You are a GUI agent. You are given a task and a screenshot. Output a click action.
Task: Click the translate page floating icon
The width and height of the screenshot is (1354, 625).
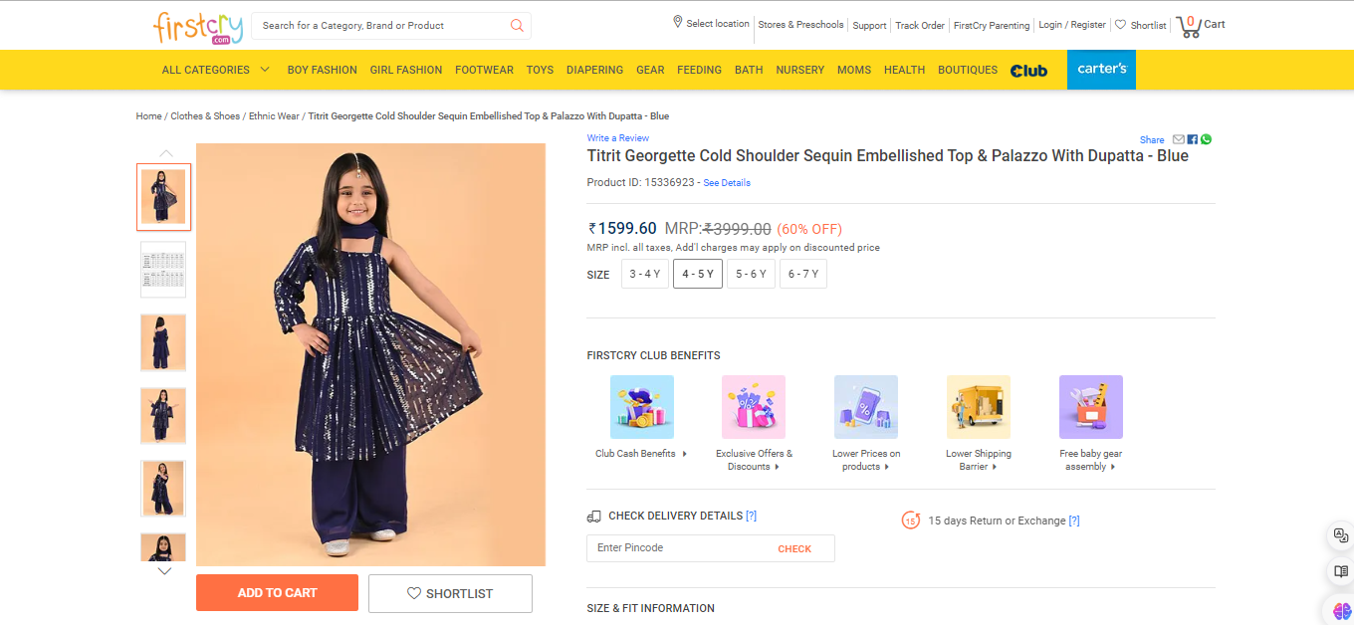click(x=1340, y=535)
